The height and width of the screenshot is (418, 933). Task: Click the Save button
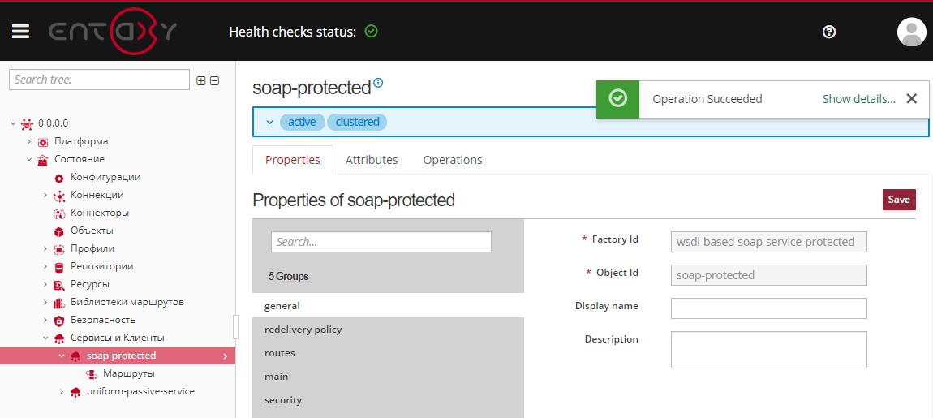click(898, 200)
